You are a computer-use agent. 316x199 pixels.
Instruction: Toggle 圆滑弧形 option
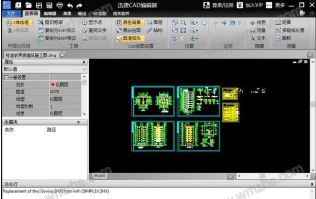coord(130,38)
